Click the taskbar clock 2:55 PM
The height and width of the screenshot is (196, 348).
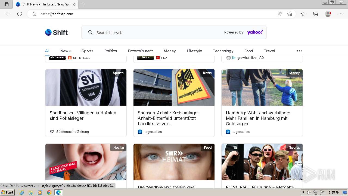pyautogui.click(x=334, y=192)
